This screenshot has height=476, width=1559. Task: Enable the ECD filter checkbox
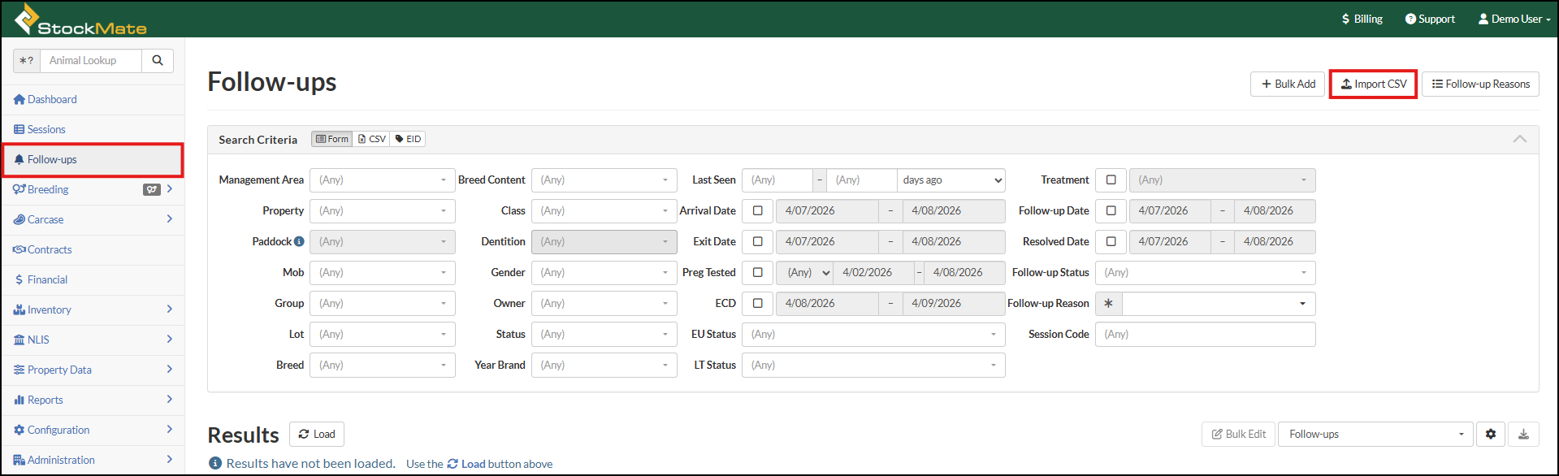758,303
